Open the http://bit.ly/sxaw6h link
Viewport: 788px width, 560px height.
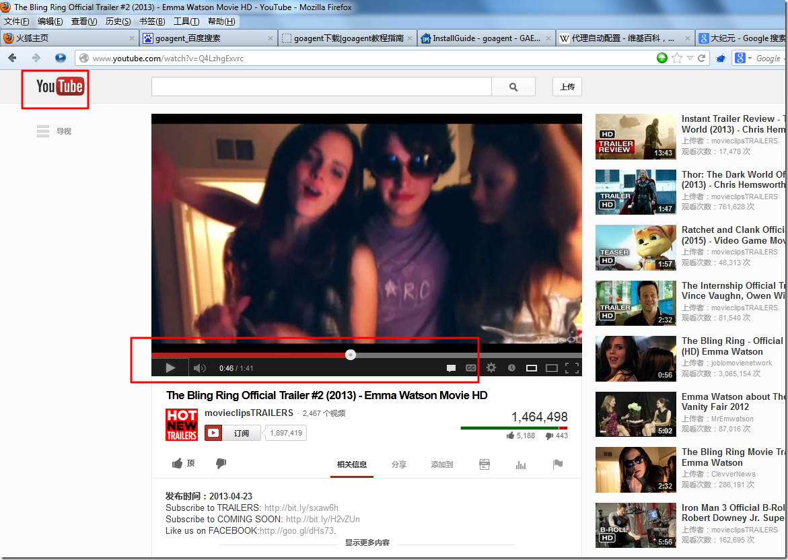[x=301, y=508]
